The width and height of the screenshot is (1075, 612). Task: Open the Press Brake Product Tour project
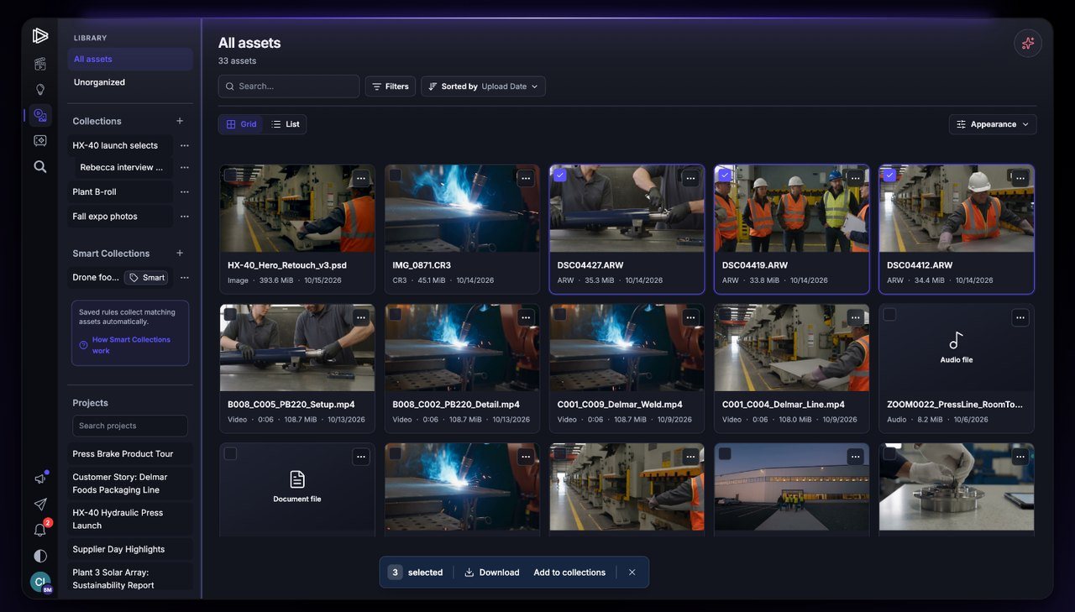pos(130,453)
